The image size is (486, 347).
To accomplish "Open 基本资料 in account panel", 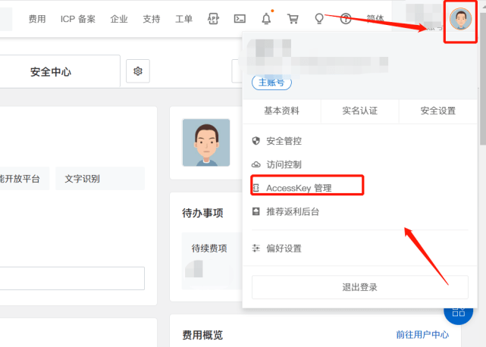I will (281, 111).
